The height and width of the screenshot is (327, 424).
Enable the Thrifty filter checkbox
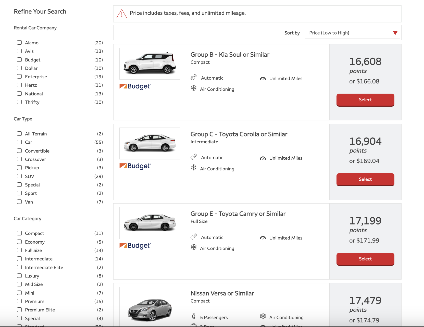pyautogui.click(x=19, y=102)
